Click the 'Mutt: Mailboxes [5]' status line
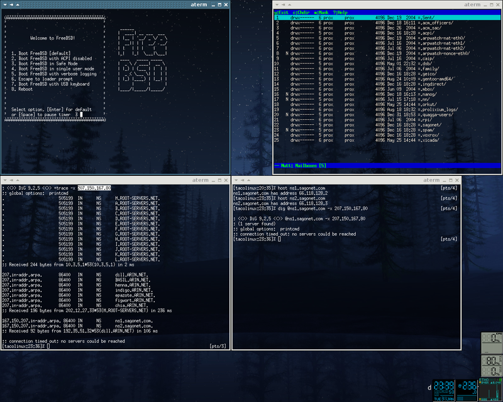The width and height of the screenshot is (503, 402). click(387, 165)
